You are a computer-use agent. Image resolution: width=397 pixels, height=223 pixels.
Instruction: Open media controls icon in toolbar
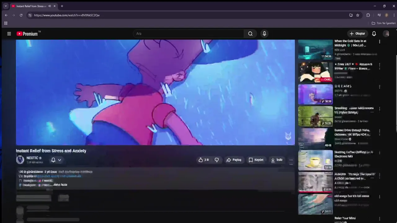(x=379, y=15)
